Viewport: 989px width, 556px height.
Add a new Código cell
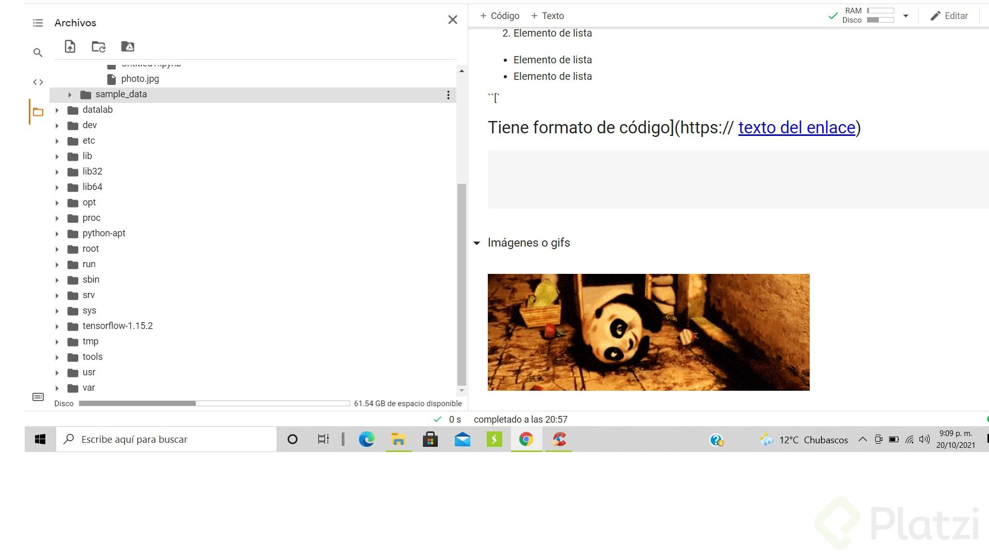tap(499, 16)
